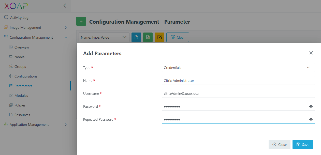Show the Repeated Password text
This screenshot has height=155, width=321.
(x=311, y=119)
